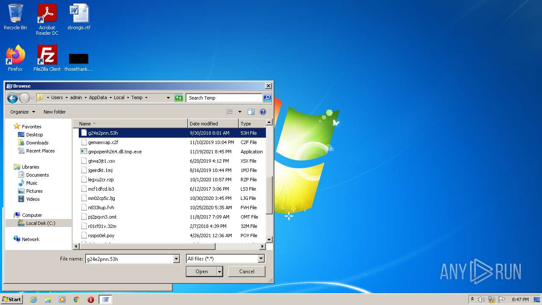Select Favorites in the navigation pane

(31, 127)
